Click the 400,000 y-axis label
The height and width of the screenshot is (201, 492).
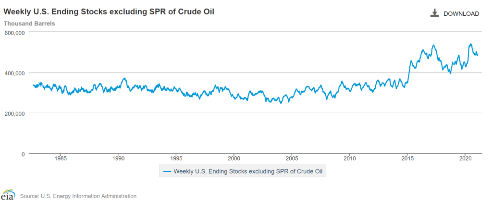coord(14,73)
